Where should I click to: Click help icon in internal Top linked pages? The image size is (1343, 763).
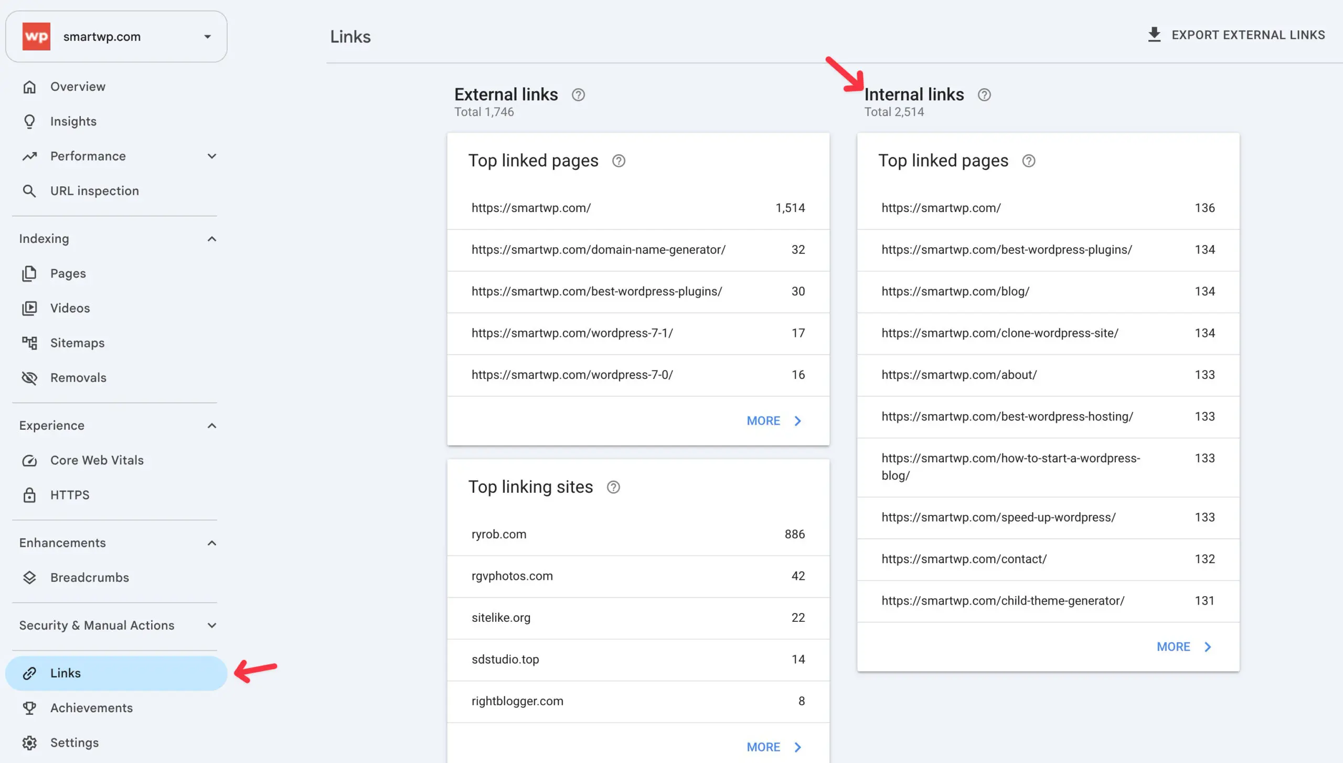point(1029,161)
